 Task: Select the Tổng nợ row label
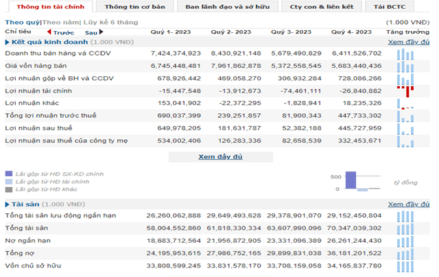click(20, 253)
